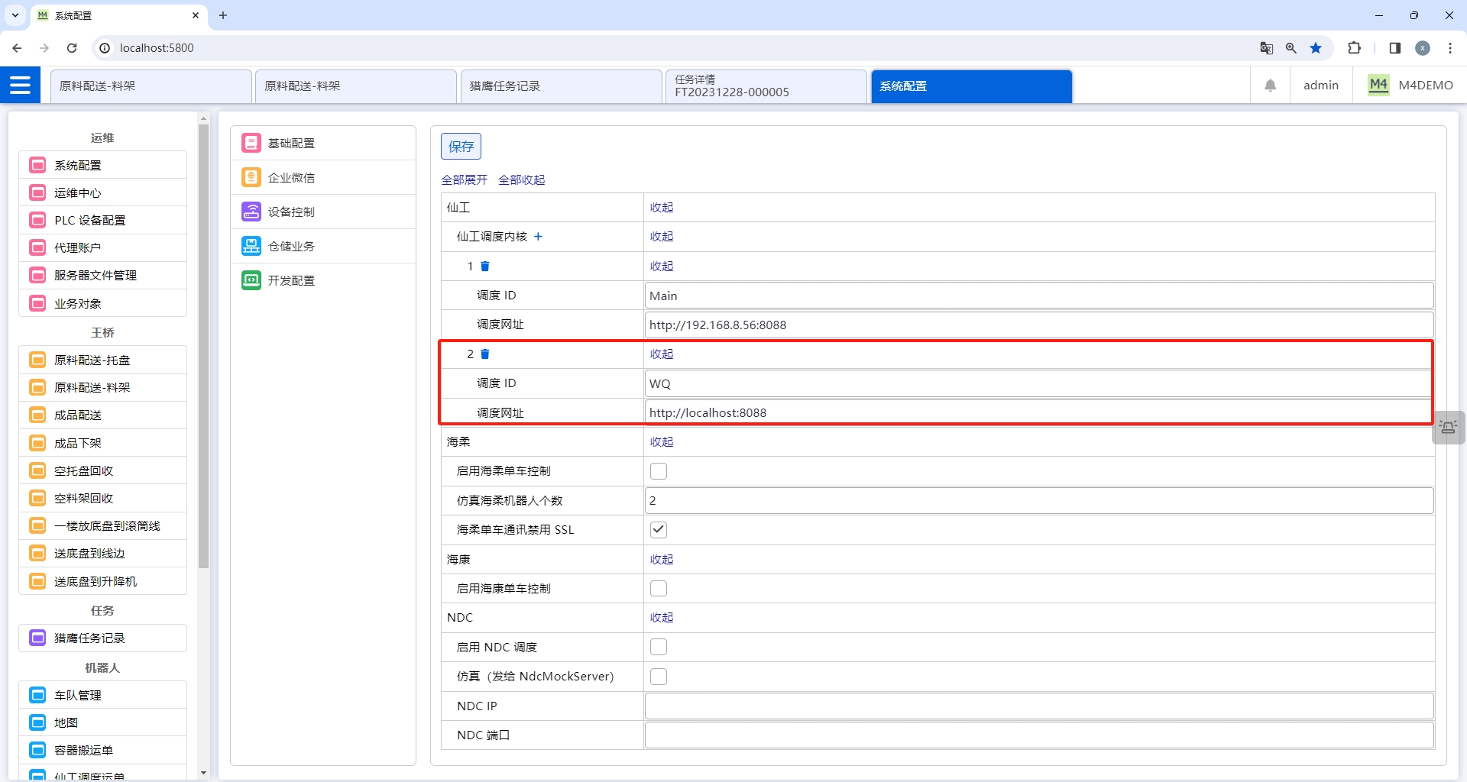Open 运维中心 from sidebar
The width and height of the screenshot is (1467, 782).
[102, 192]
